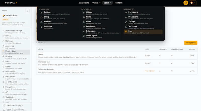Click the Webhooks icon in left sidebar

point(4,97)
